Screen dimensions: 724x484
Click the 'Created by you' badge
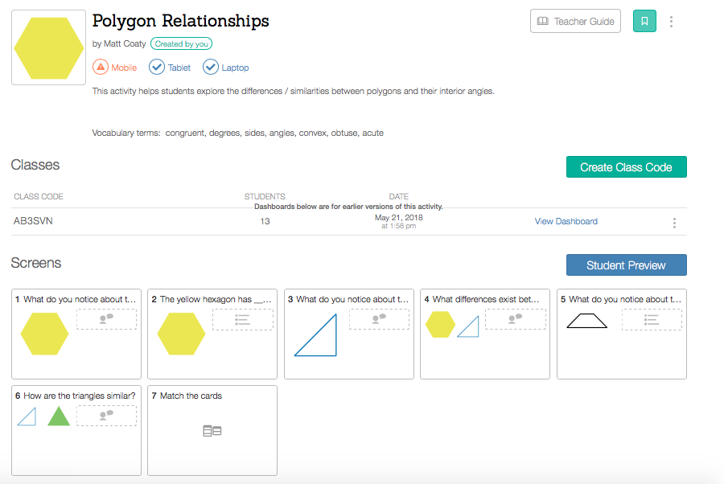coord(181,44)
